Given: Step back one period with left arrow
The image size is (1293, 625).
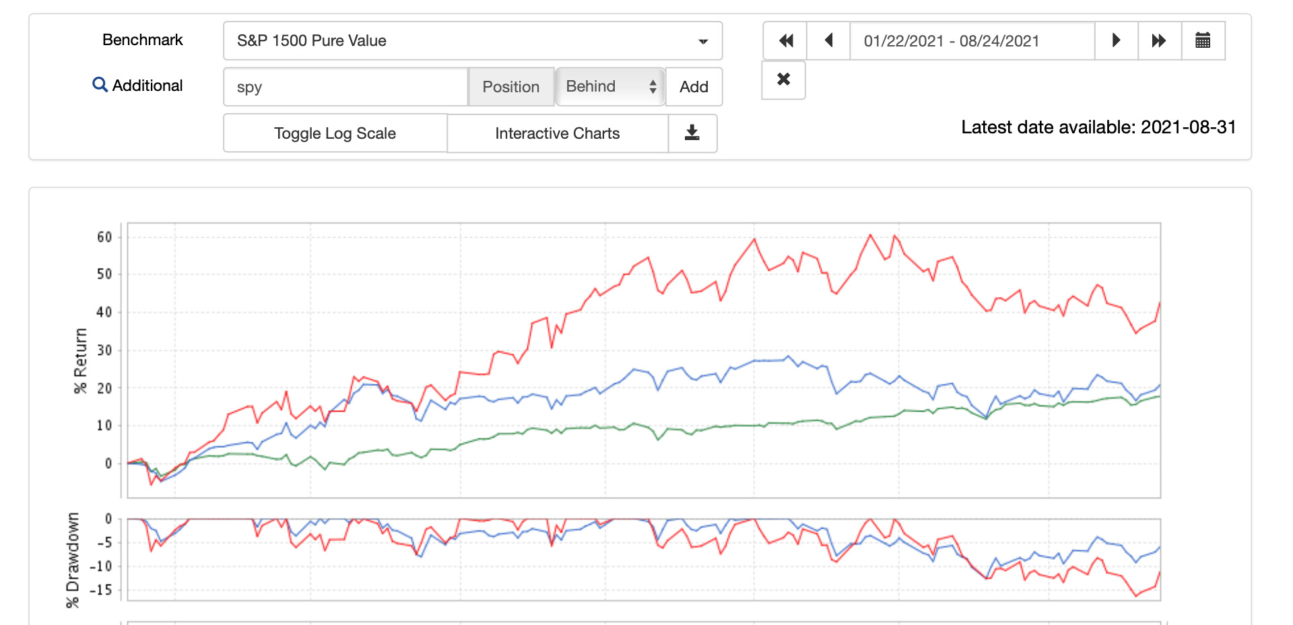Looking at the screenshot, I should tap(828, 41).
